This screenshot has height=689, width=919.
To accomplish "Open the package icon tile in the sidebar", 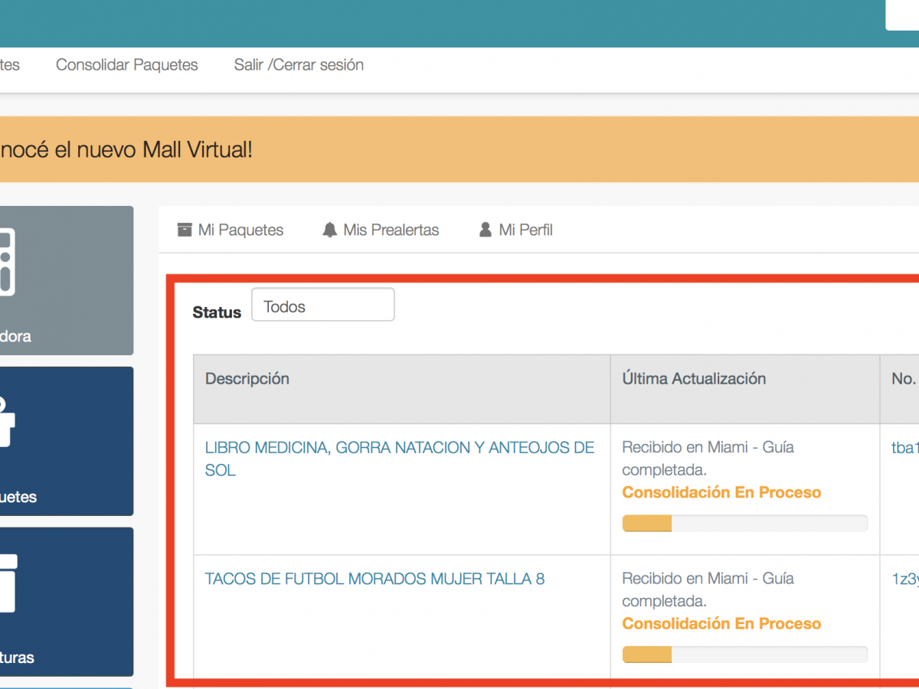I will tap(6, 423).
